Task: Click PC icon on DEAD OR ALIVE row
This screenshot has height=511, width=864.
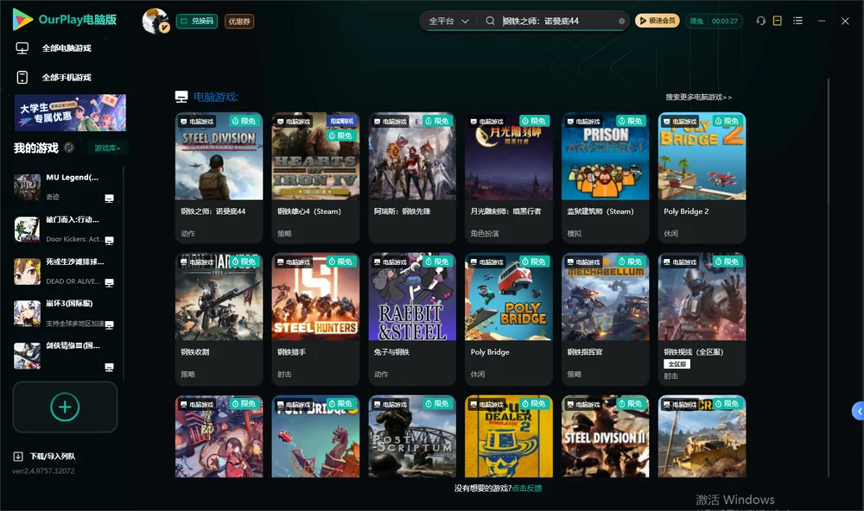Action: [109, 283]
